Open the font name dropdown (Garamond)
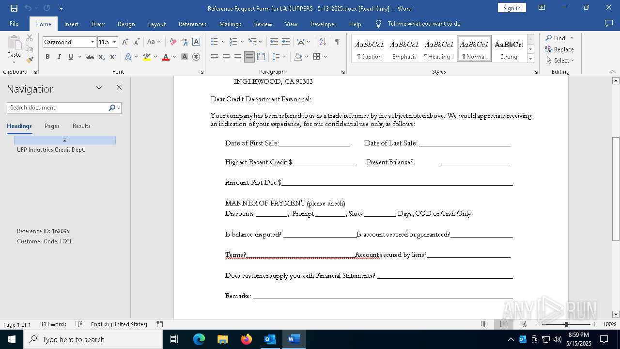This screenshot has width=620, height=349. [93, 42]
